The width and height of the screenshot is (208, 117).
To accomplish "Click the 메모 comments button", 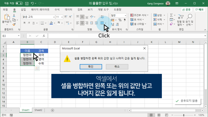I will pyautogui.click(x=200, y=10).
